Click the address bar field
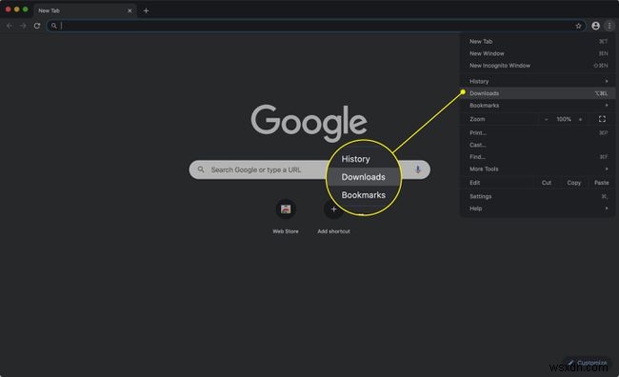The image size is (619, 377). coord(316,26)
